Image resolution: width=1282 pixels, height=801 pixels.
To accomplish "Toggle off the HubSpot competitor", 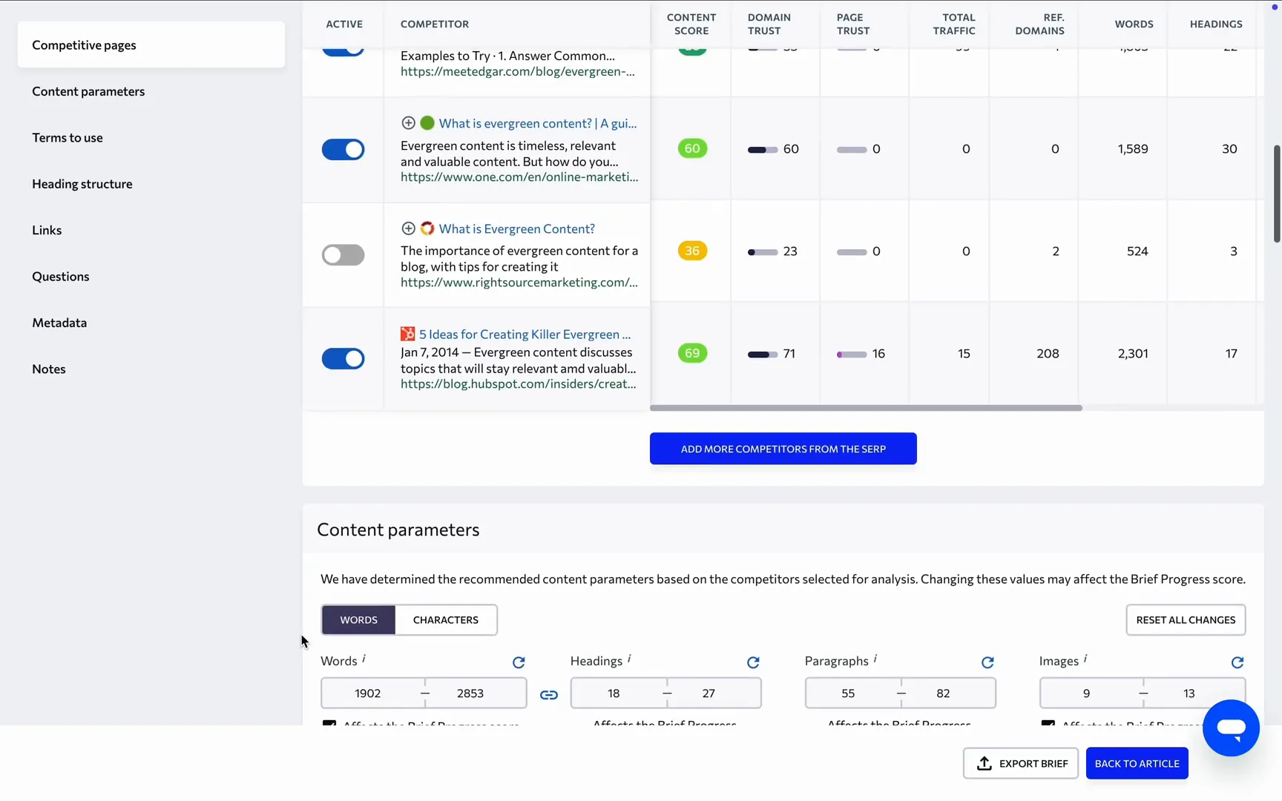I will pos(343,358).
